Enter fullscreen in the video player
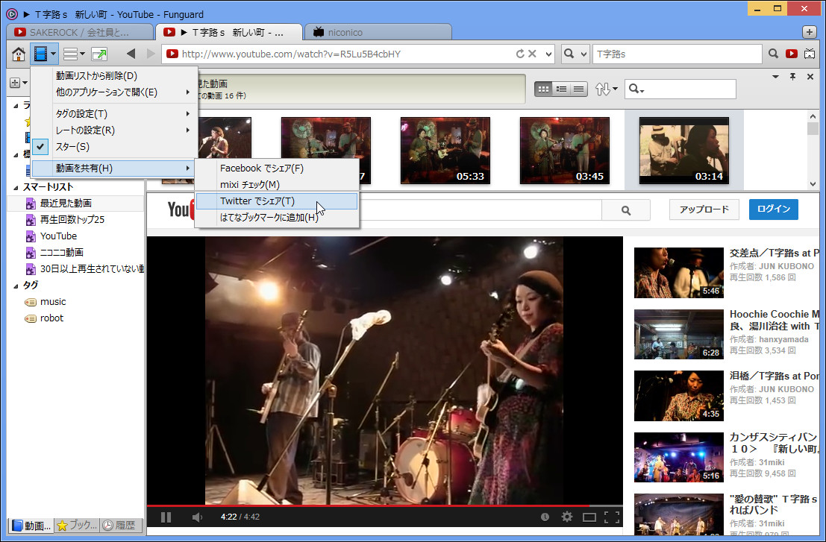Image resolution: width=826 pixels, height=542 pixels. 612,517
